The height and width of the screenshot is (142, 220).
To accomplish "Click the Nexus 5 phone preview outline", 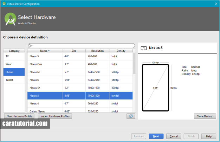I will (155, 88).
